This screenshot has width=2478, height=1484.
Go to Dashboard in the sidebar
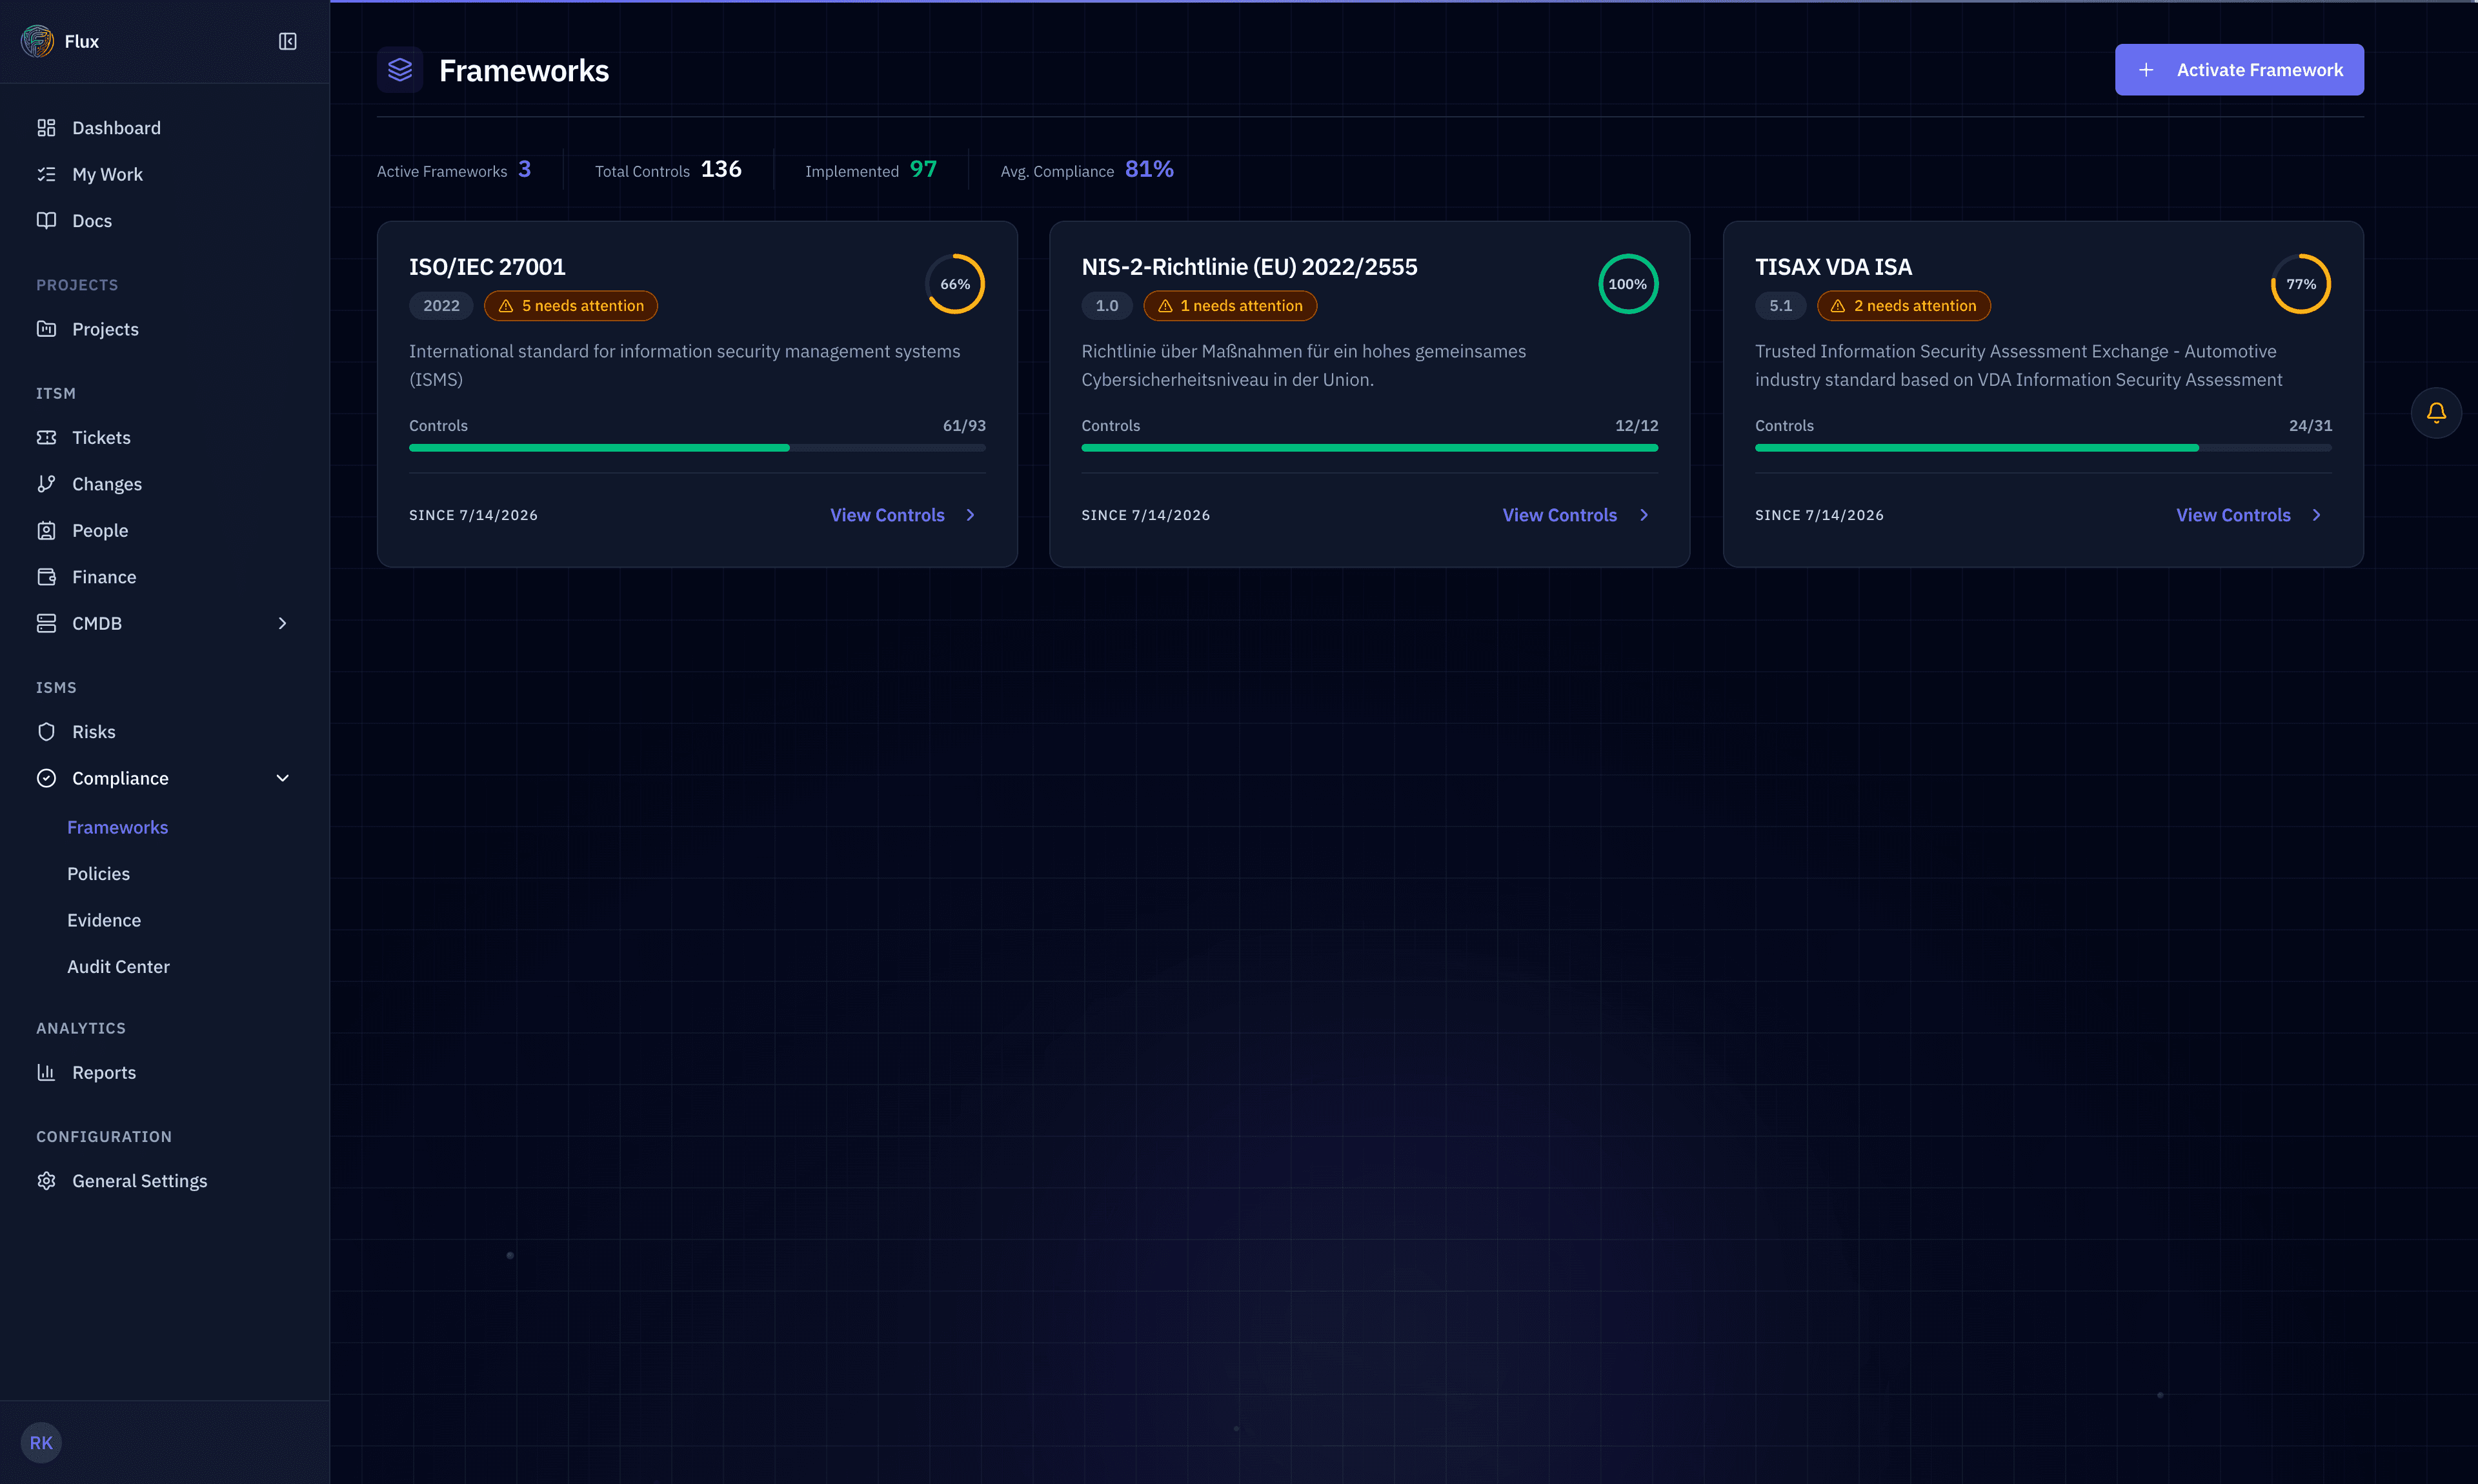pyautogui.click(x=165, y=128)
